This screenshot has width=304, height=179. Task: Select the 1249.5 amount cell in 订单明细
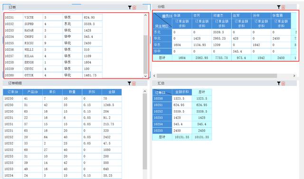point(112,105)
